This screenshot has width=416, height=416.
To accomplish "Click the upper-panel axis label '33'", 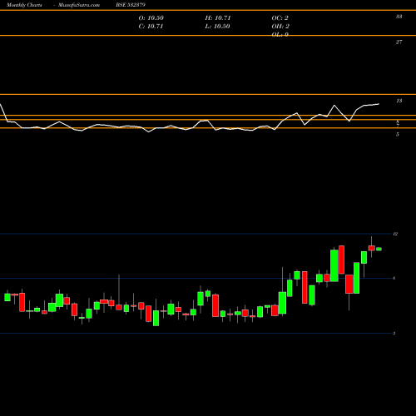I will coord(399,17).
